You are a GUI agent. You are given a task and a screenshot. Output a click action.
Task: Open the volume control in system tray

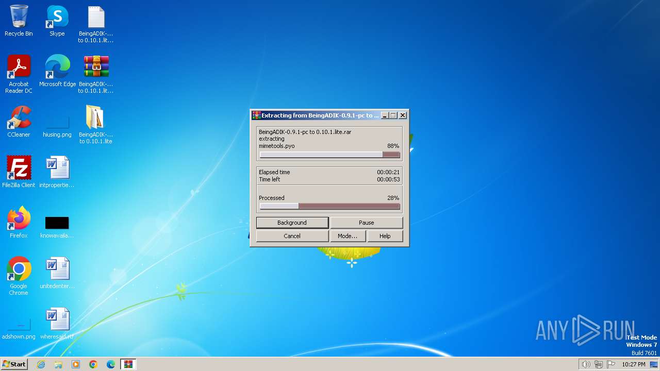pyautogui.click(x=586, y=364)
